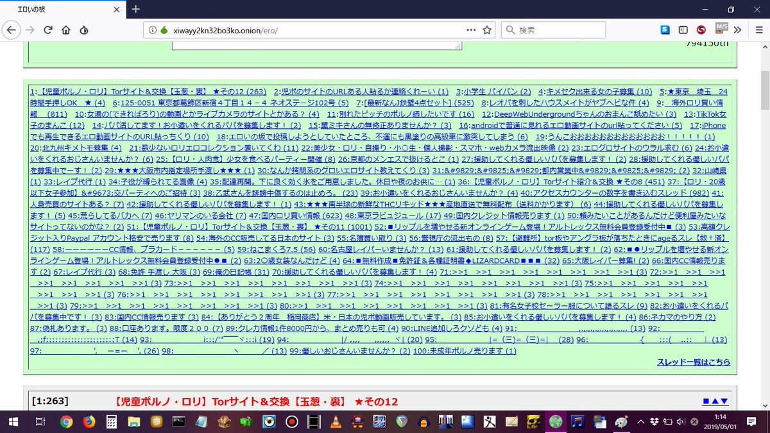Expand the toolbar overflow chevron
Image resolution: width=770 pixels, height=433 pixels.
[x=737, y=30]
